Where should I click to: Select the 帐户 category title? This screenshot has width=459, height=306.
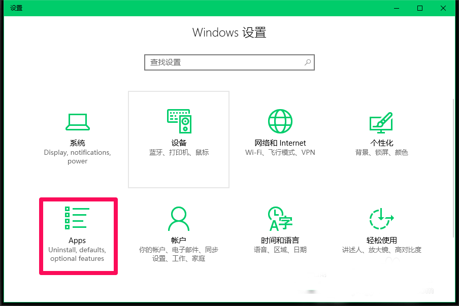tap(179, 241)
